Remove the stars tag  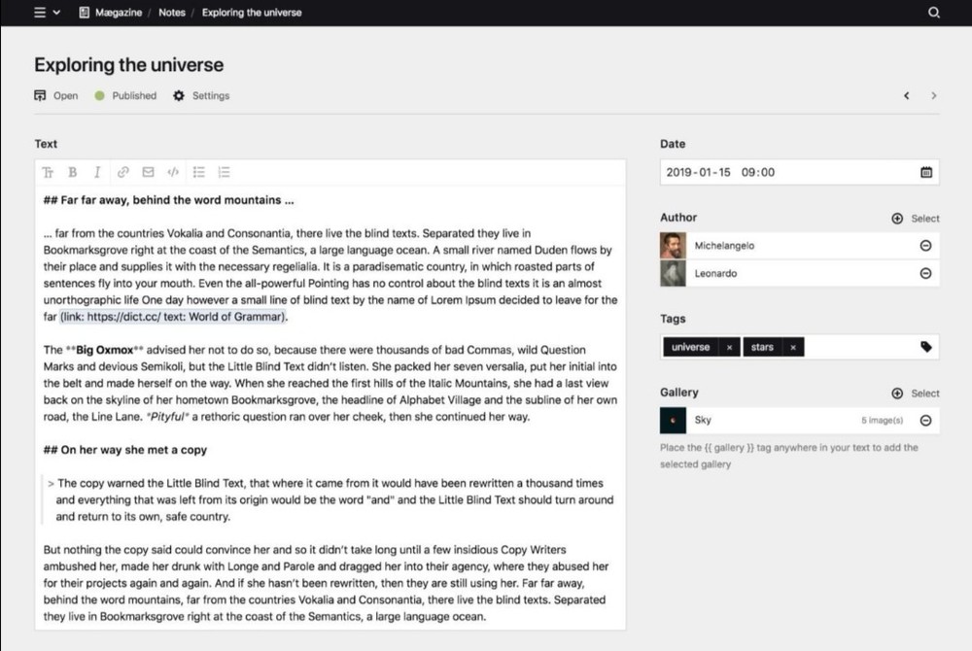tap(793, 347)
